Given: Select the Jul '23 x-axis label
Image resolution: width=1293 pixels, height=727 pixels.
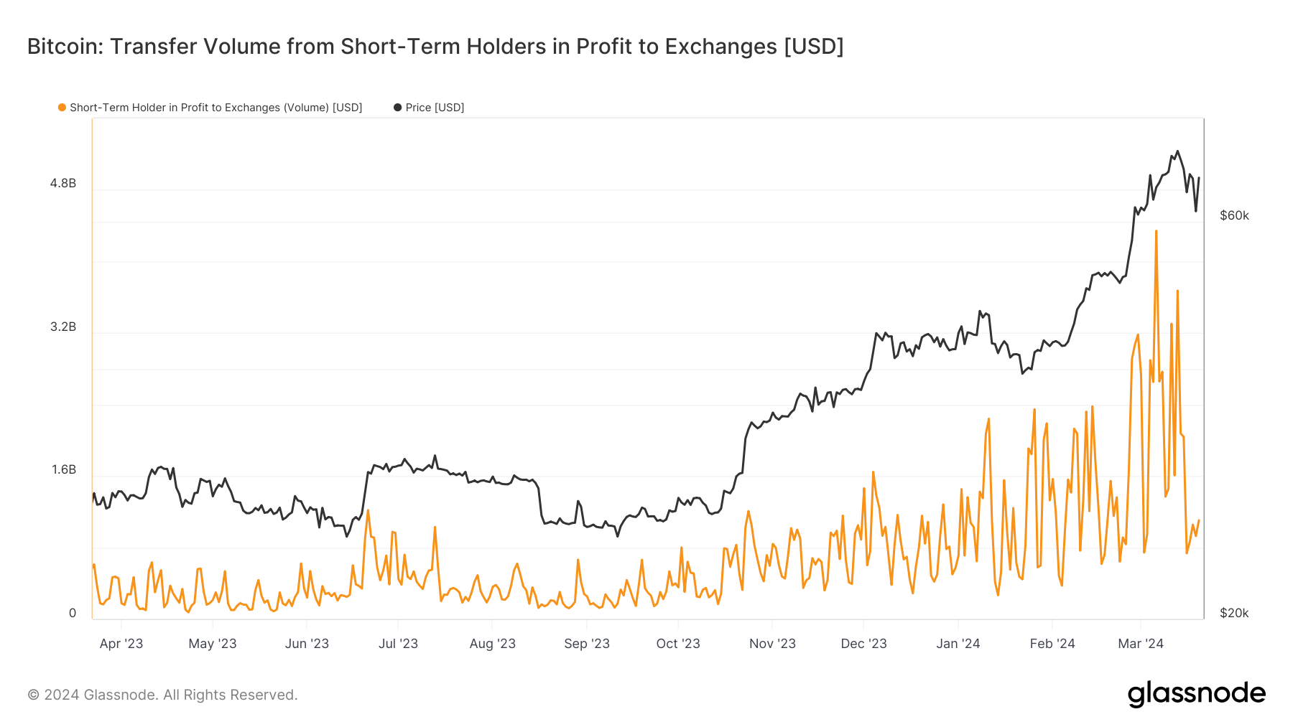Looking at the screenshot, I should point(398,644).
